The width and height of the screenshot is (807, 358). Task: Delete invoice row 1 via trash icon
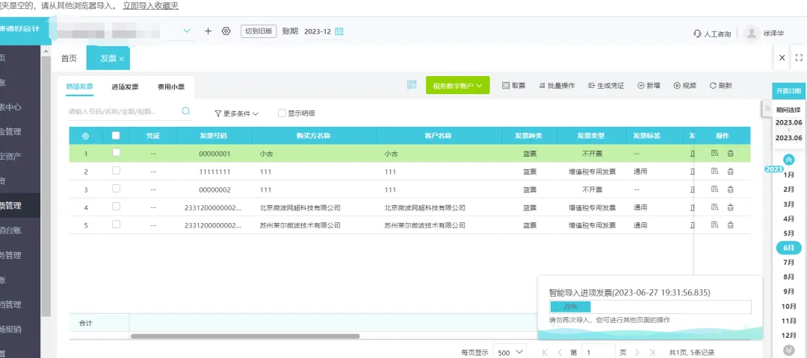coord(730,153)
